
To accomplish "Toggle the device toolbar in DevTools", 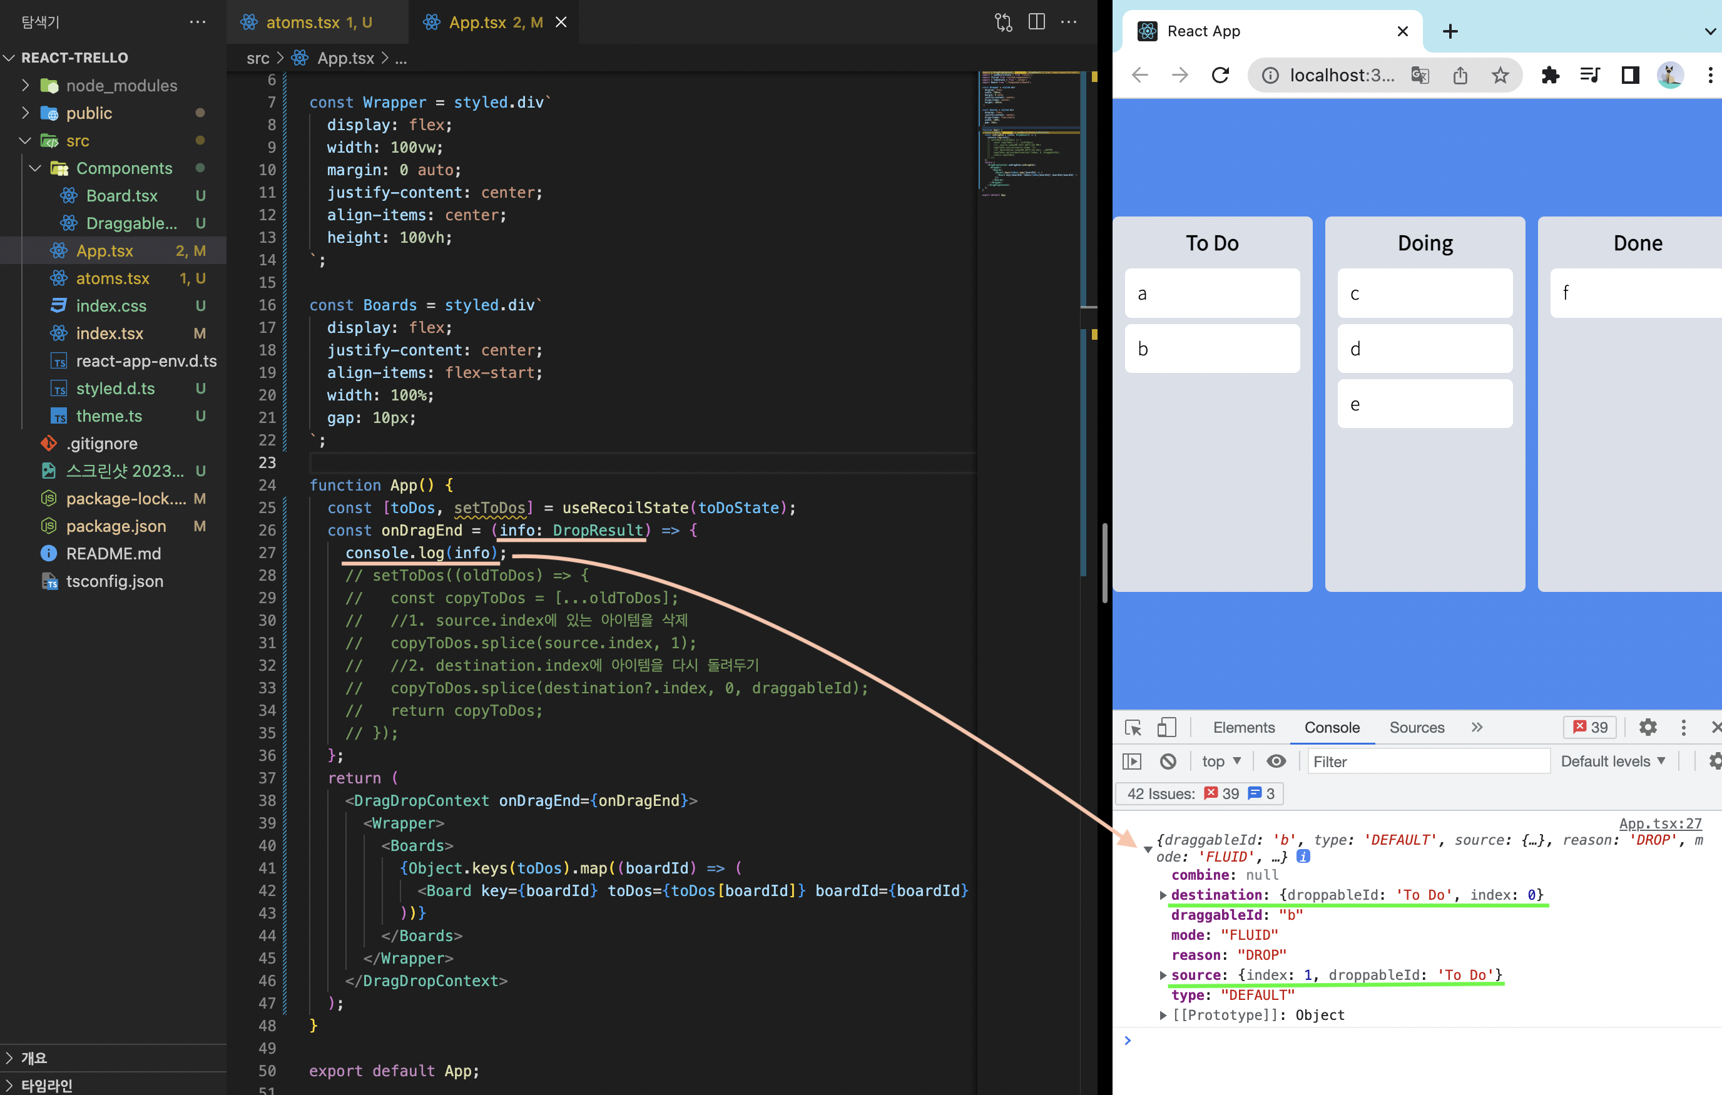I will 1166,727.
